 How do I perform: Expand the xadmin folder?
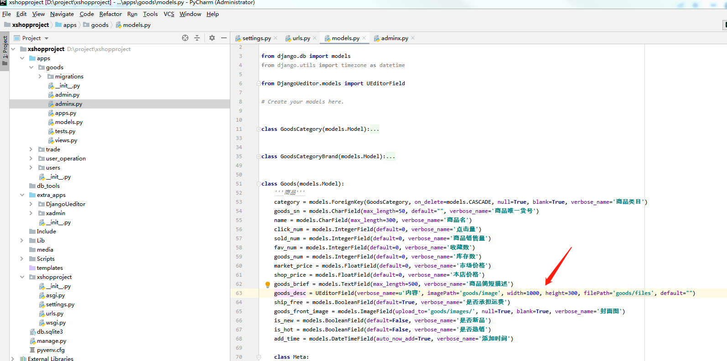(31, 213)
